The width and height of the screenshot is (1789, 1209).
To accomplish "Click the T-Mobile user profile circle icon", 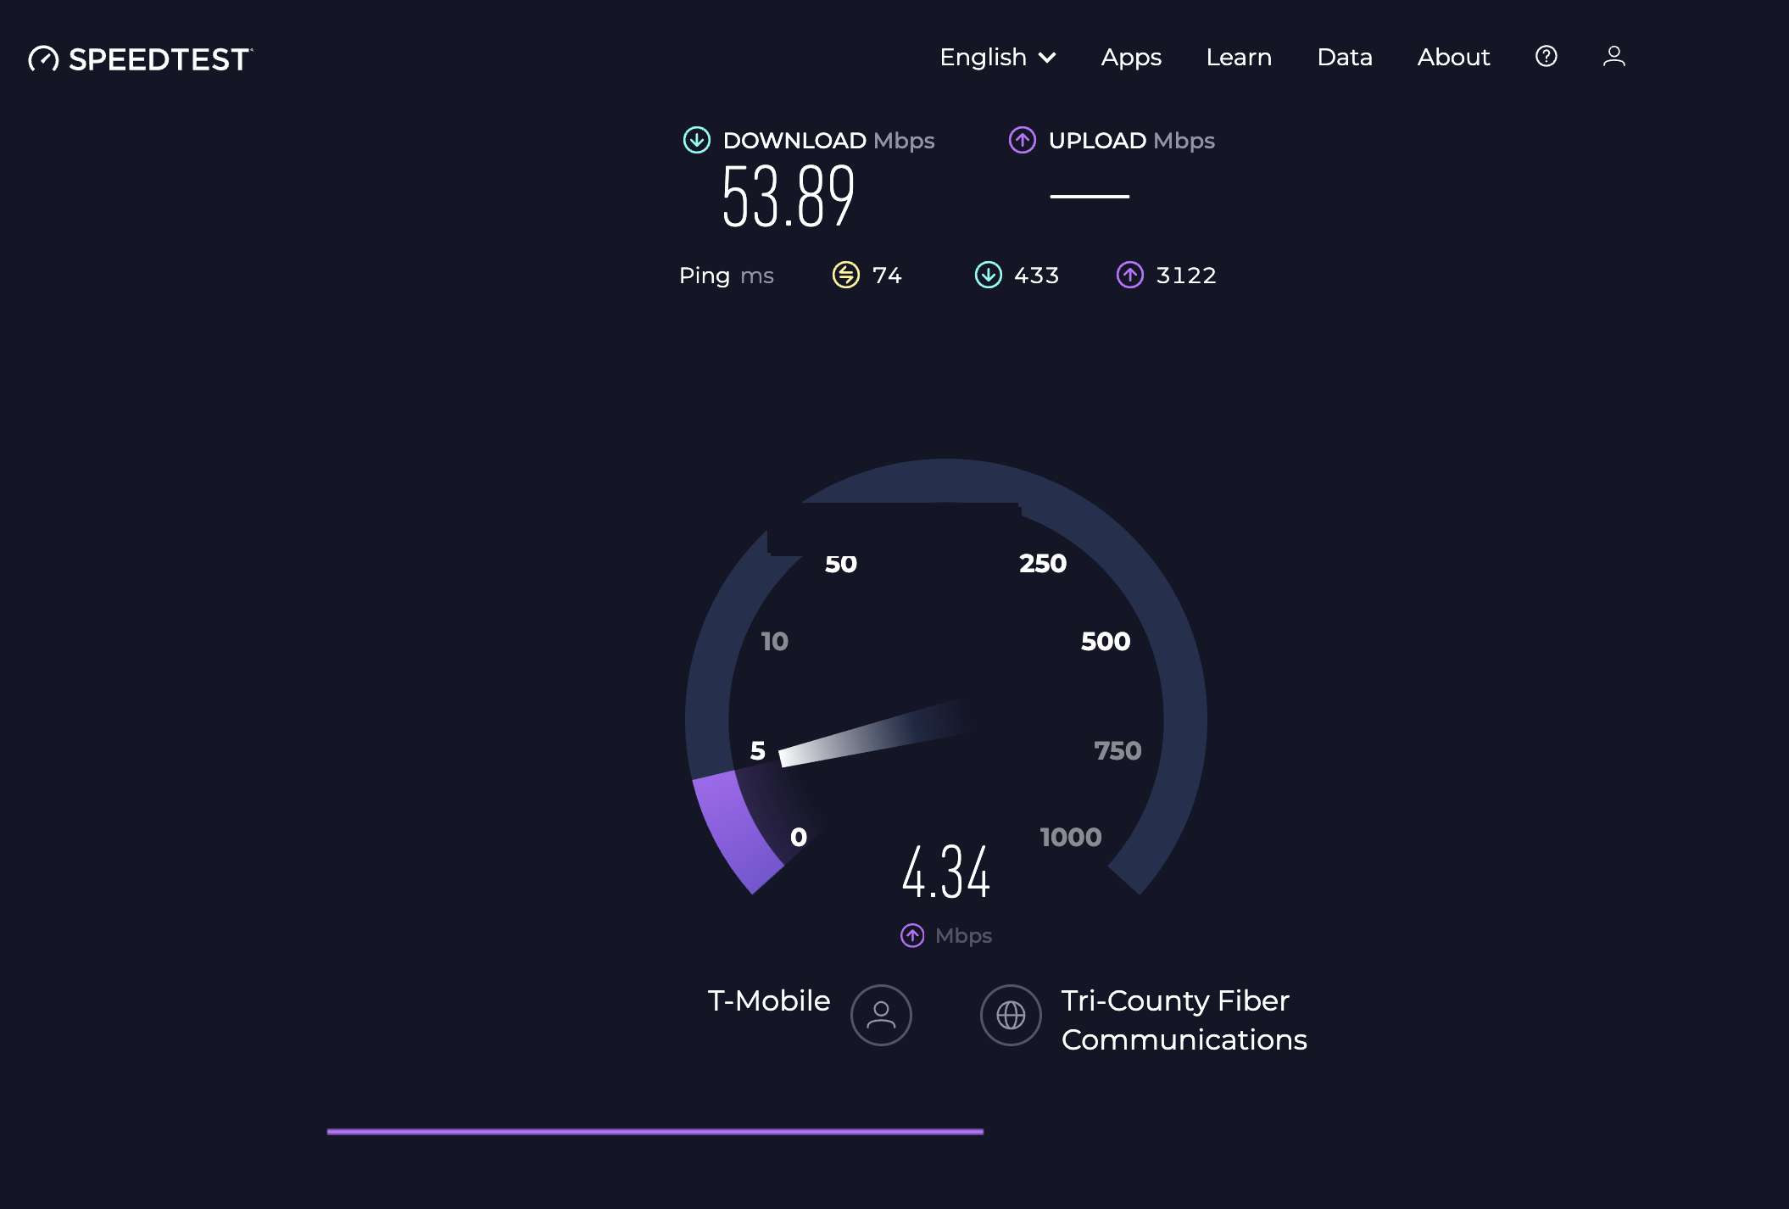I will click(x=881, y=1015).
